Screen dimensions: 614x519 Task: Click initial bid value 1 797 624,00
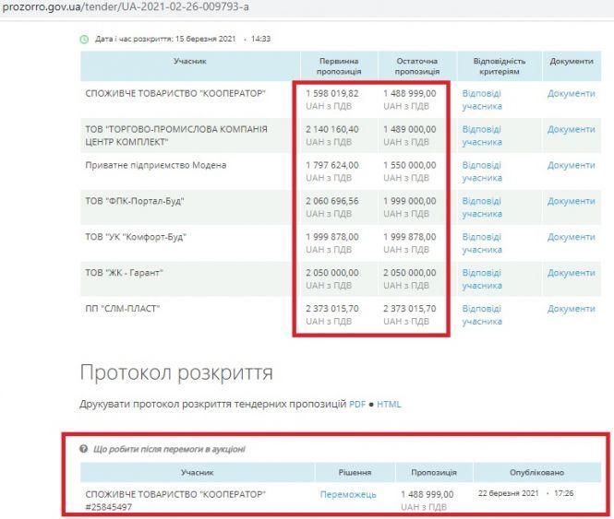[x=332, y=165]
